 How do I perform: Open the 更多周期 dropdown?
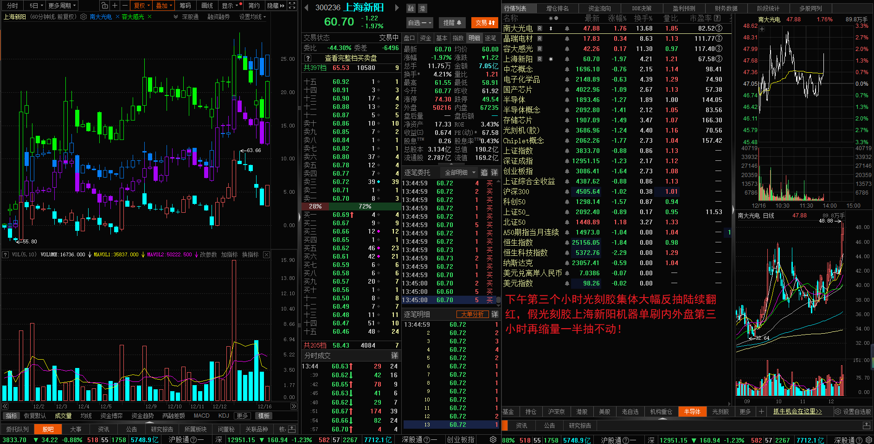(62, 6)
